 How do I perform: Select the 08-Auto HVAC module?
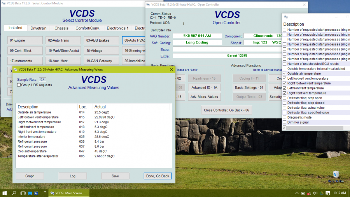pyautogui.click(x=134, y=40)
